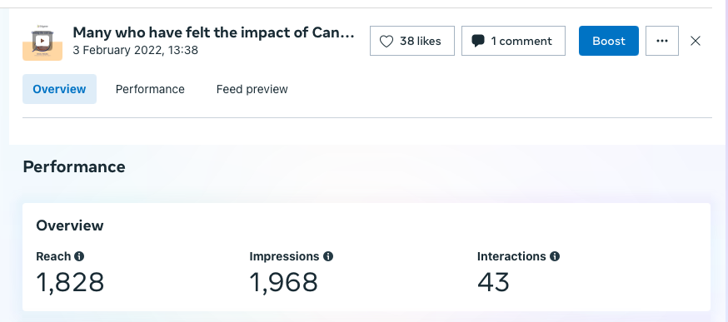Click the Impressions value 1,968
728x322 pixels.
pos(284,283)
